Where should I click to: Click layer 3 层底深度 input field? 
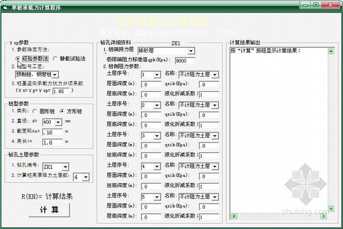click(x=151, y=156)
